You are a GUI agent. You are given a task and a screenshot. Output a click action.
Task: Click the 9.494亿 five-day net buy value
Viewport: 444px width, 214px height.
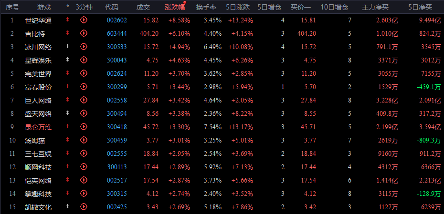[430, 20]
